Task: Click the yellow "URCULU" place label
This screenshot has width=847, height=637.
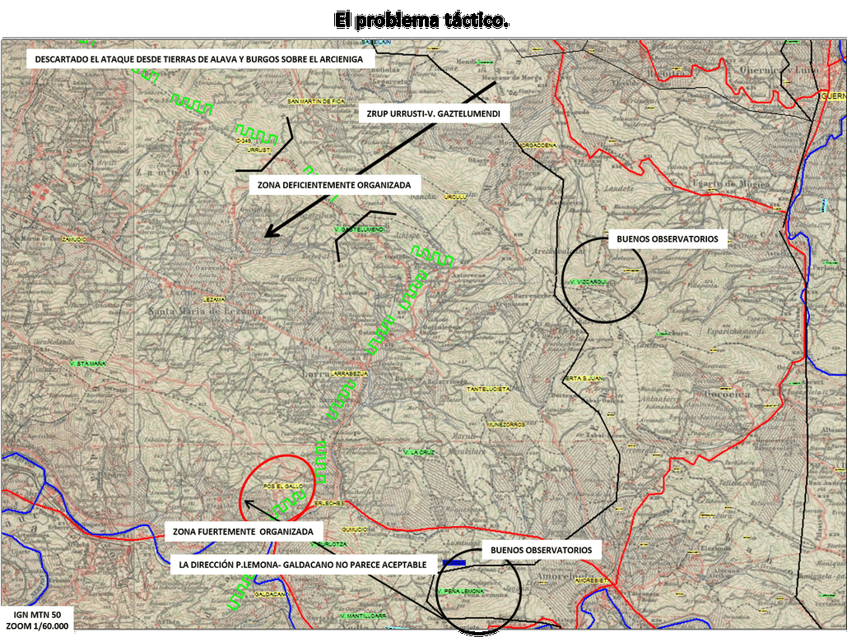Action: (455, 197)
